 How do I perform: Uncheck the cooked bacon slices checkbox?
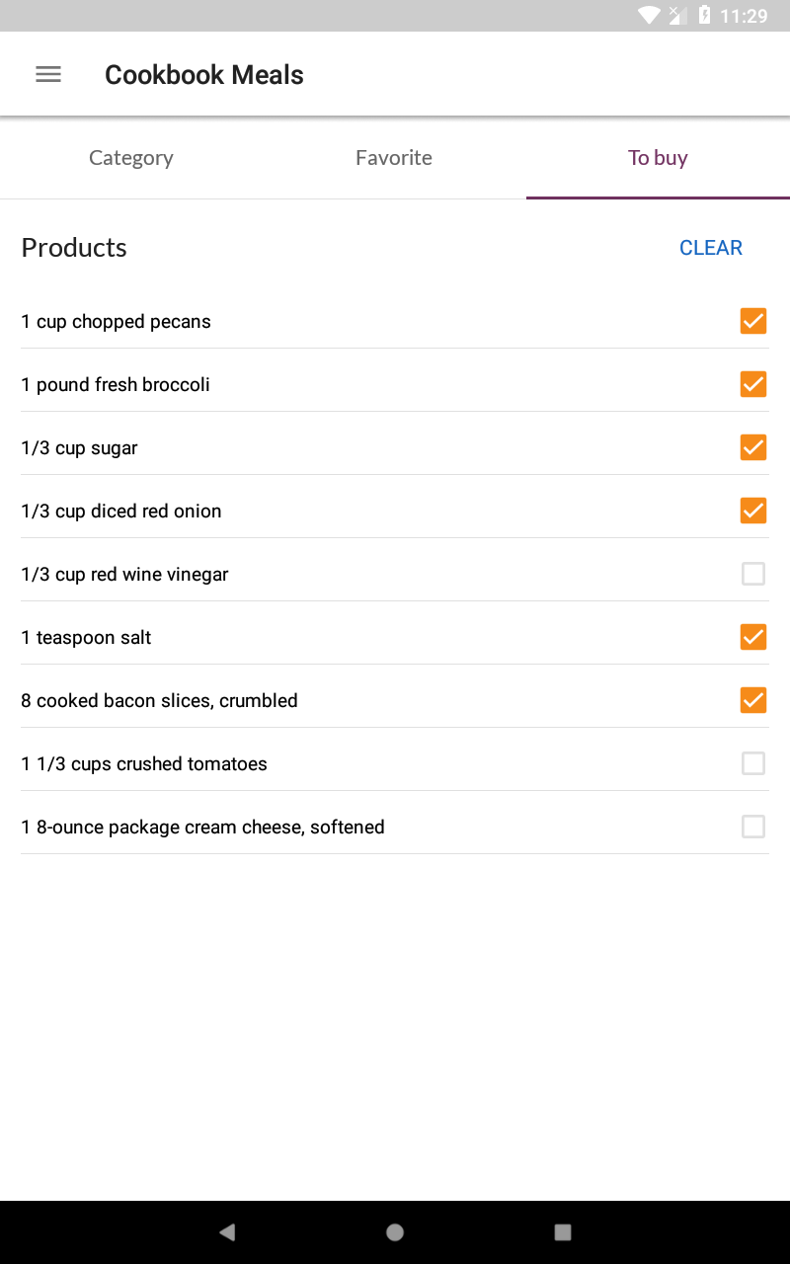(753, 700)
